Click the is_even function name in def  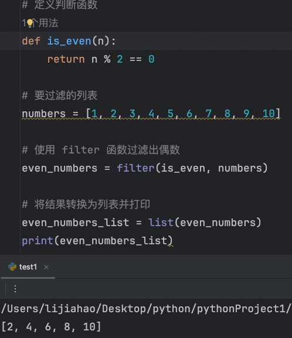click(69, 41)
